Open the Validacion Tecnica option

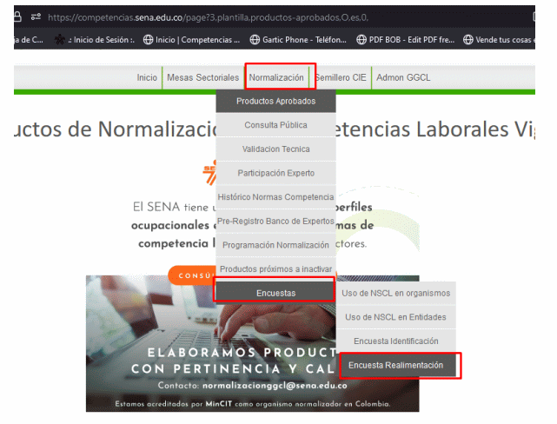click(275, 149)
